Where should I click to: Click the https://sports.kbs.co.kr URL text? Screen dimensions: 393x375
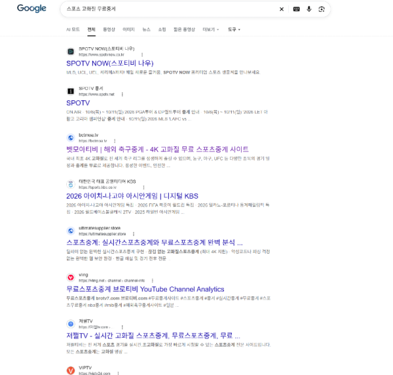point(98,187)
